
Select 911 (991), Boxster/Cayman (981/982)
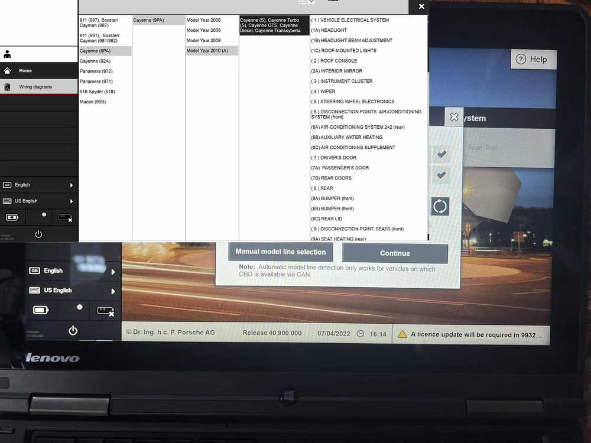point(105,38)
